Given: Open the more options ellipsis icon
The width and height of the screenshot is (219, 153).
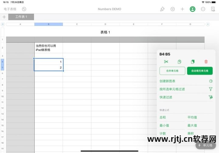Looking at the screenshot, I should 203,9.
